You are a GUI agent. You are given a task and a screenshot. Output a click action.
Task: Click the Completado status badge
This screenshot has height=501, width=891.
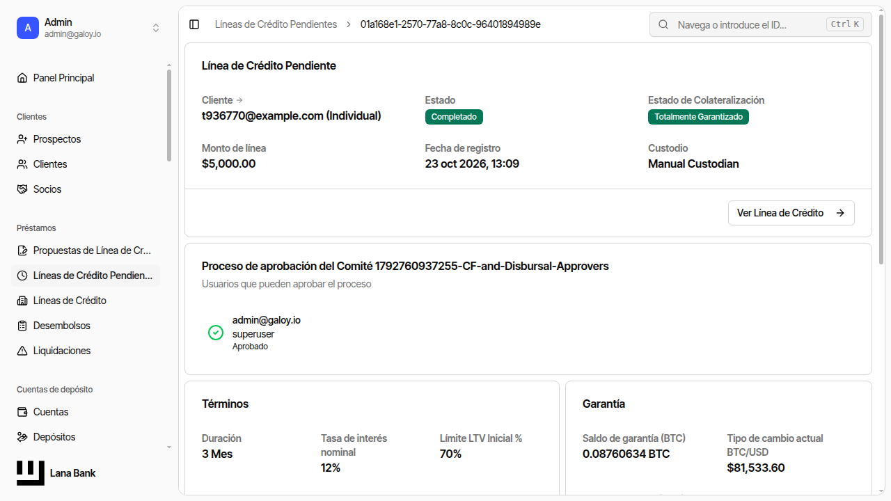coord(454,117)
